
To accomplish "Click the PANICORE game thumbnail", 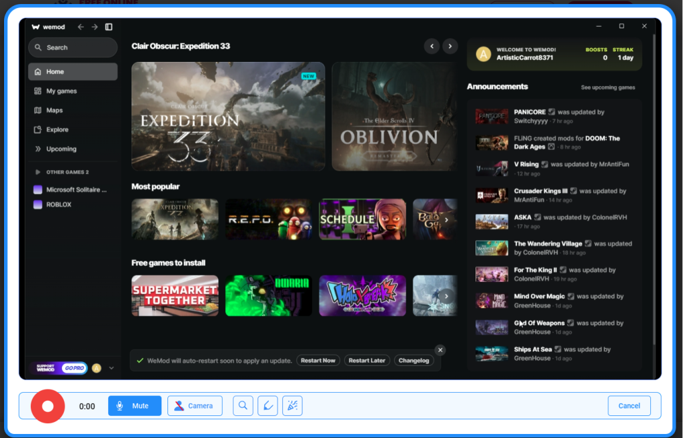I will [x=492, y=116].
